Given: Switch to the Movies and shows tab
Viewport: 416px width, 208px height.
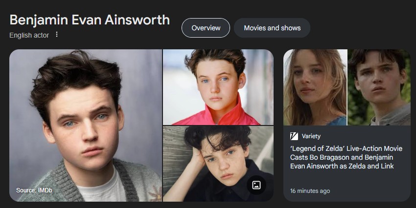Looking at the screenshot, I should click(x=272, y=28).
